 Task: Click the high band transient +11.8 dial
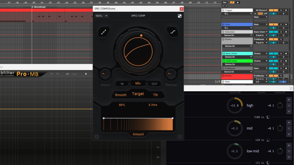click(234, 106)
